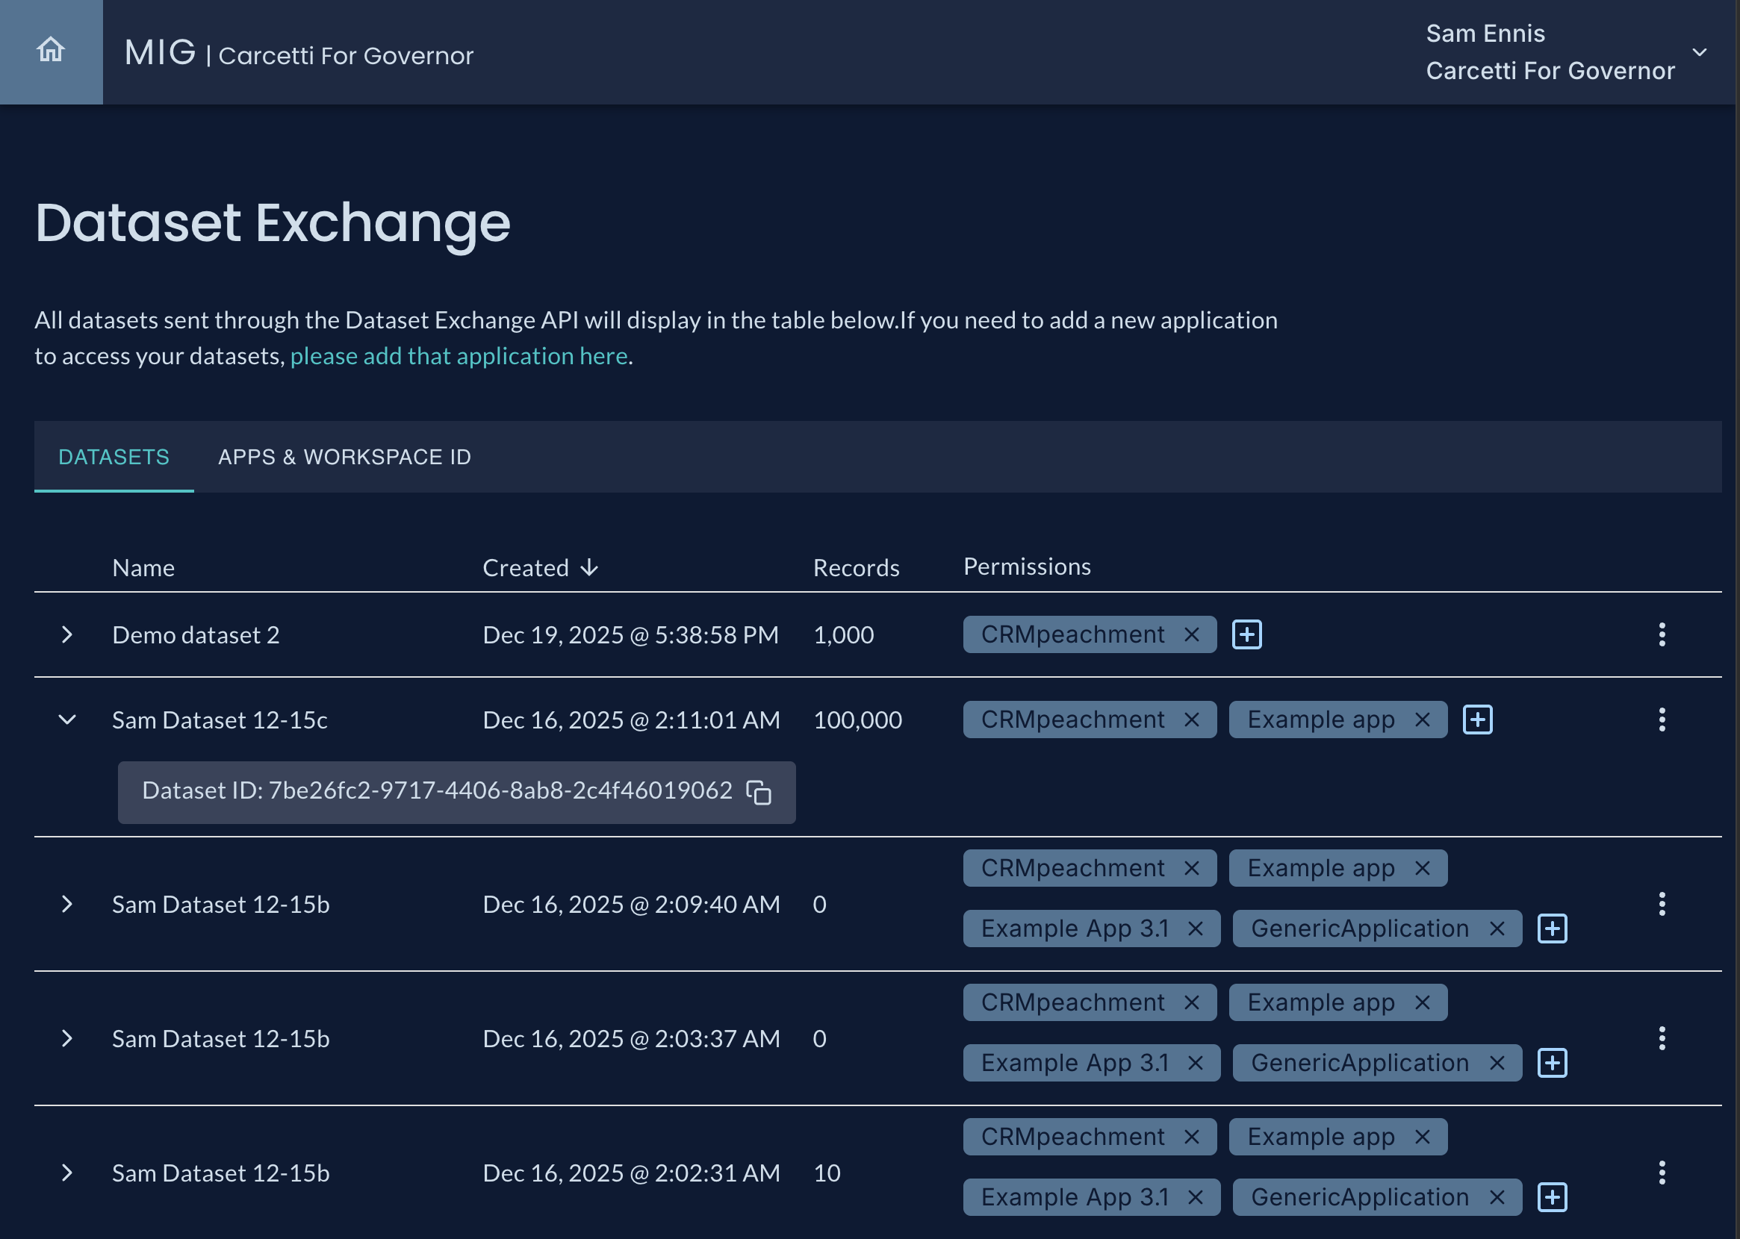Add permission to Sam Dataset 12-15c
This screenshot has width=1740, height=1239.
(1476, 720)
